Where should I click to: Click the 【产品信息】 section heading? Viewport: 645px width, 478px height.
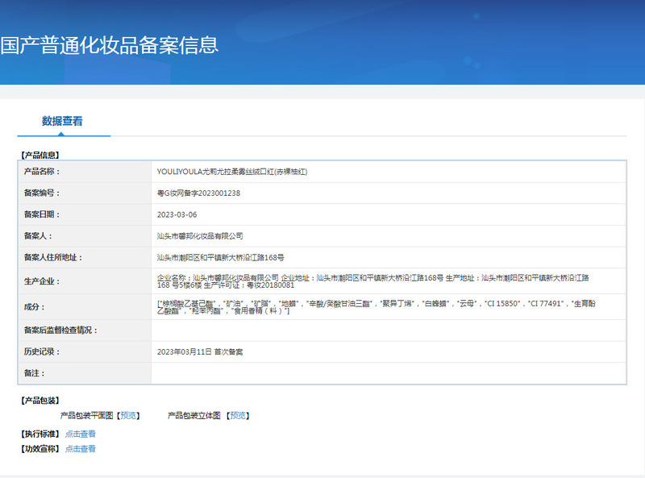point(40,155)
